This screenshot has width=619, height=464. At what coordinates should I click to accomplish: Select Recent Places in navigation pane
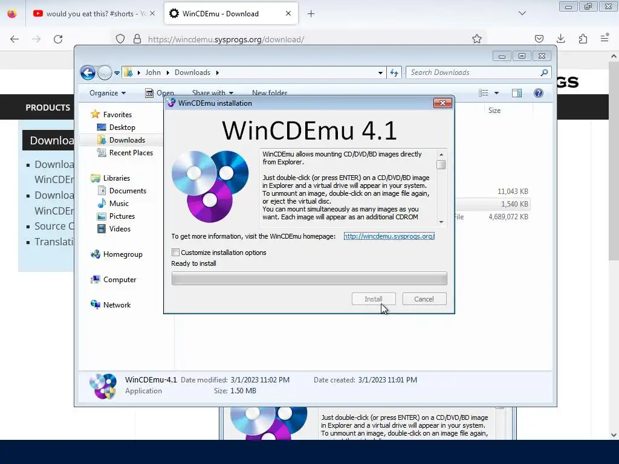point(131,153)
